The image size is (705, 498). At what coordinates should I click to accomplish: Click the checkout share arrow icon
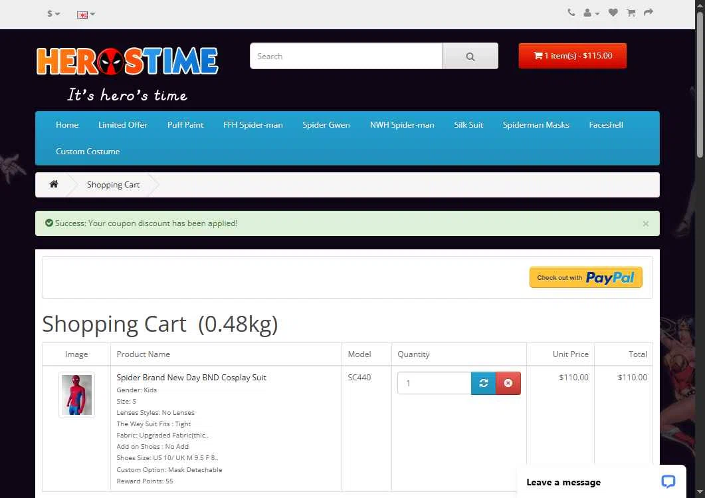(648, 12)
